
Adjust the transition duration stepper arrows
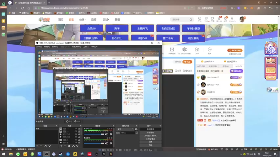pos(136,133)
